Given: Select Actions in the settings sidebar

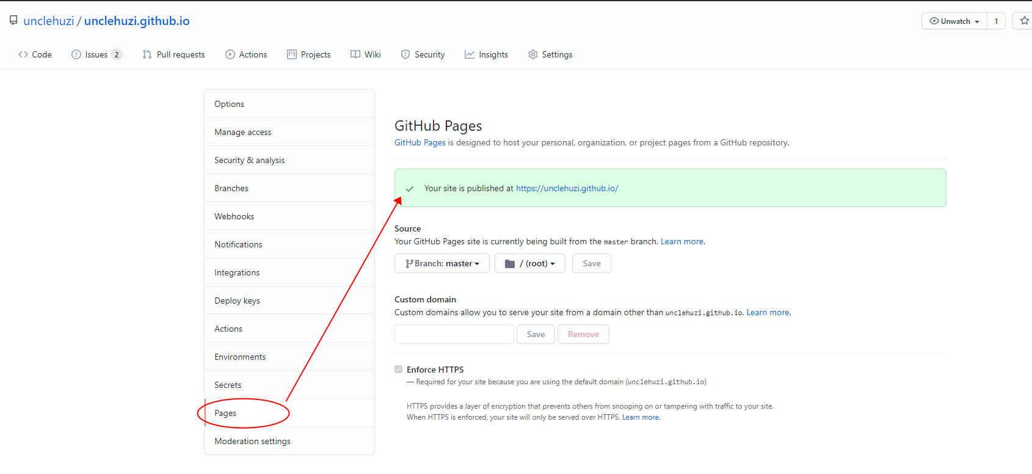Looking at the screenshot, I should coord(289,329).
